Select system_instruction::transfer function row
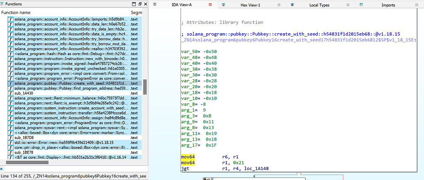424x180 pixels. 75,113
